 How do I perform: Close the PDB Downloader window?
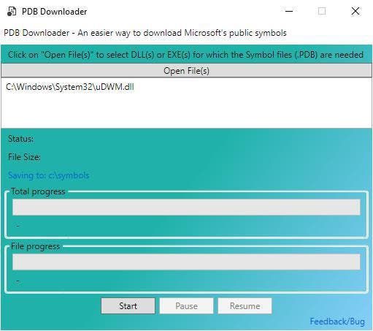pyautogui.click(x=355, y=11)
